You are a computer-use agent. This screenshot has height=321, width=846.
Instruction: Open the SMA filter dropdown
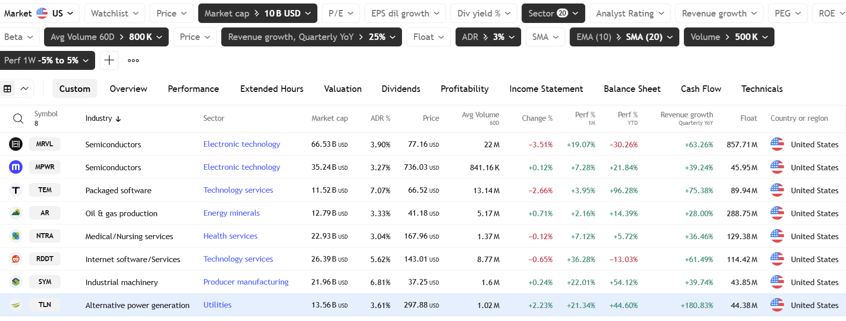(545, 37)
